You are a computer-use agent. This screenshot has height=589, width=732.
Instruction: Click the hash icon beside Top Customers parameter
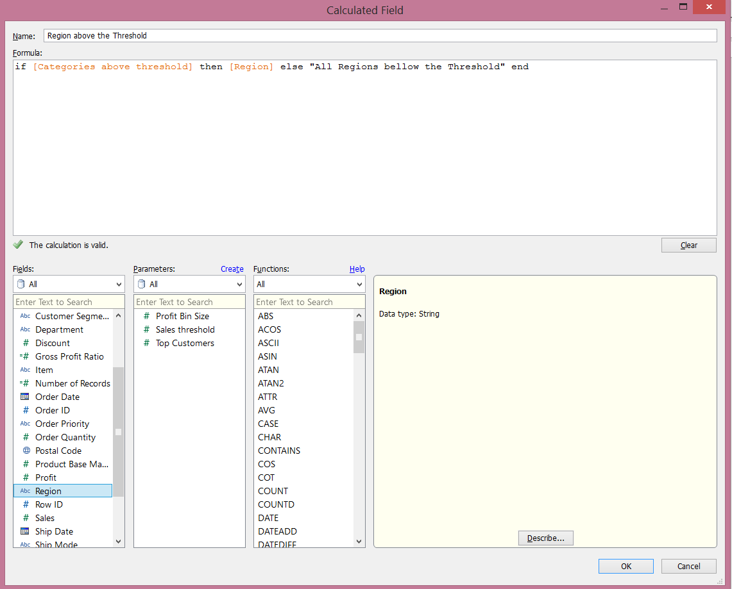click(146, 343)
